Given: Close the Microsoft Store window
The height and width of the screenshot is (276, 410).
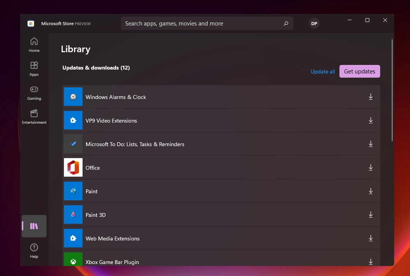Looking at the screenshot, I should click(x=385, y=20).
